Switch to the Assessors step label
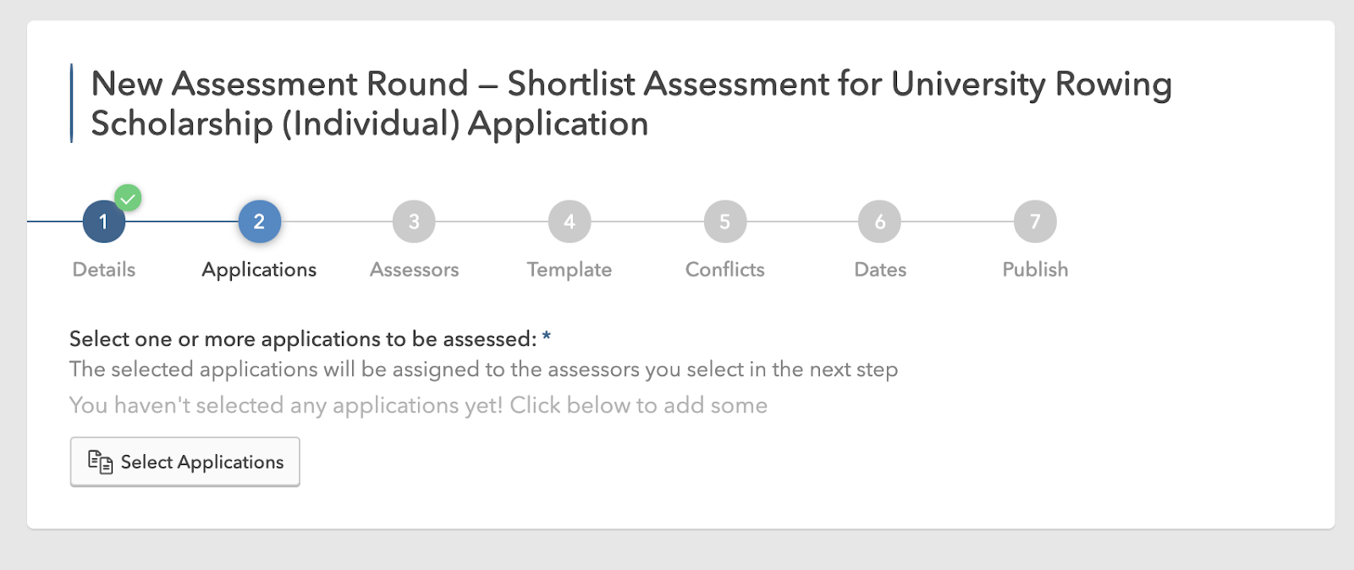Image resolution: width=1354 pixels, height=570 pixels. [414, 270]
